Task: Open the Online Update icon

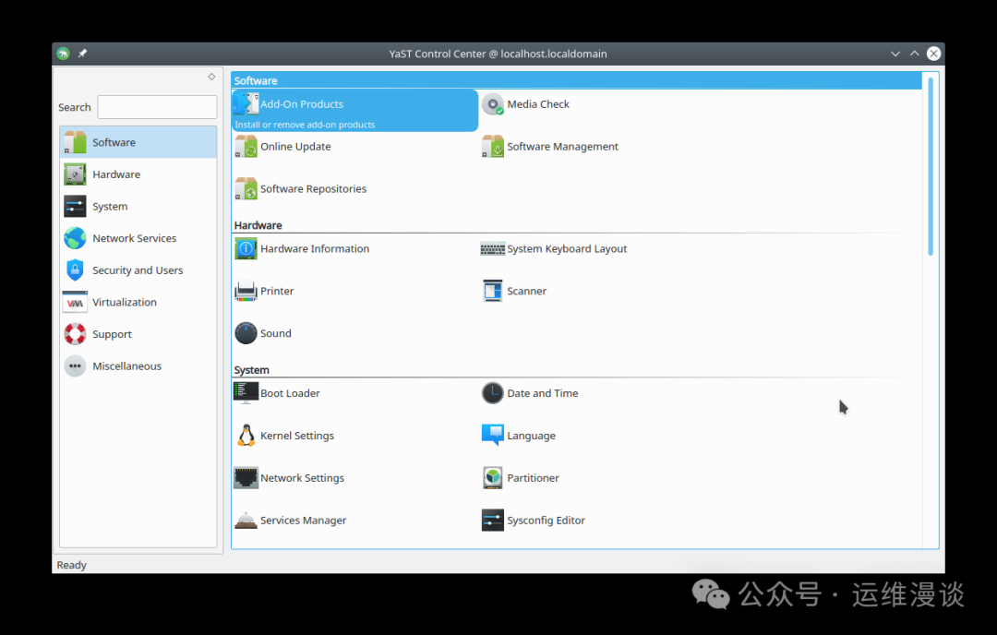Action: (246, 146)
